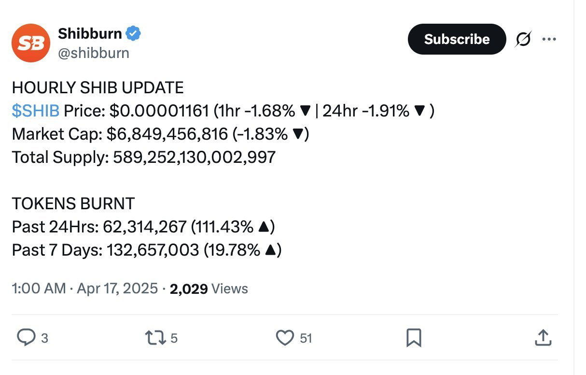Click the TOKENS BURNT text line
Viewport: 586px width, 375px height.
coord(73,203)
